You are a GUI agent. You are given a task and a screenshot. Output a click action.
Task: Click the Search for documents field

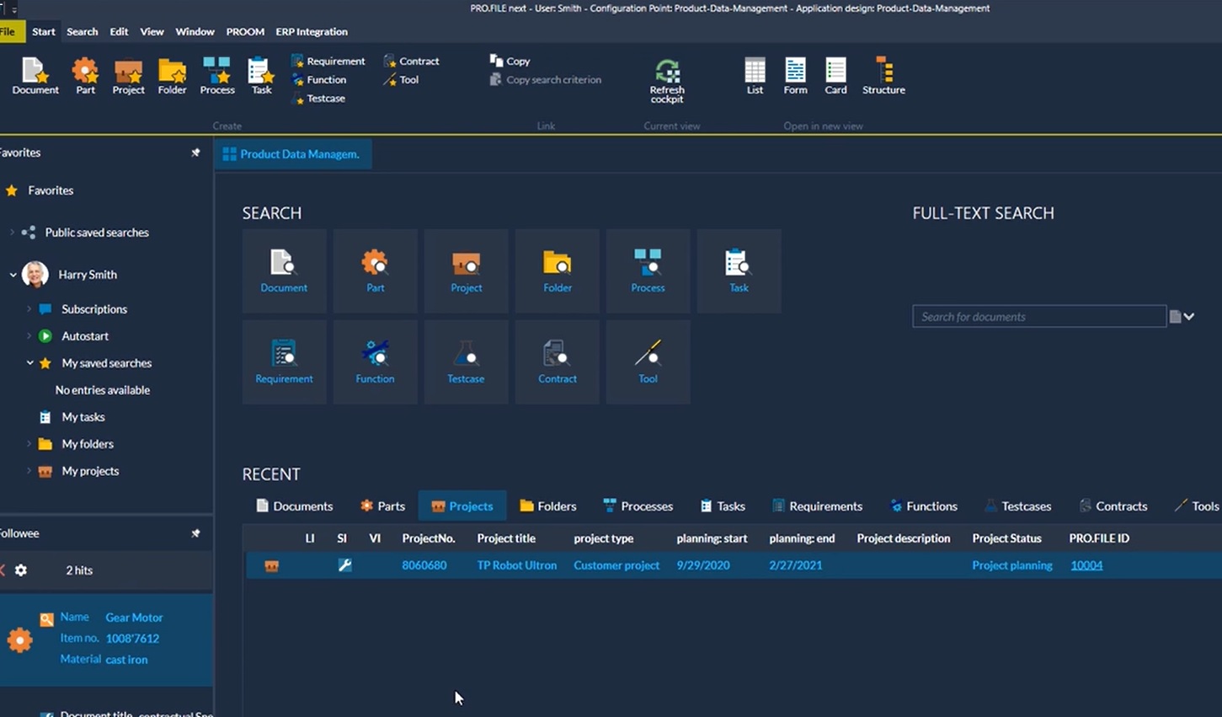tap(1038, 317)
